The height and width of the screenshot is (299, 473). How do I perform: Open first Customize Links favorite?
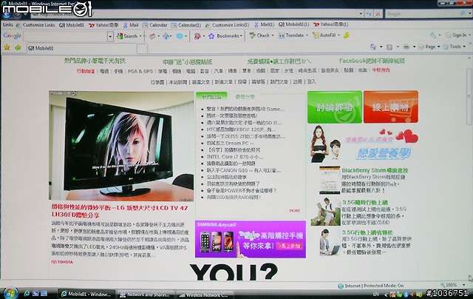[x=35, y=25]
